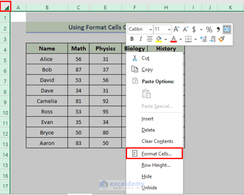Open the Calibri font name dropdown
This screenshot has width=244, height=195.
tap(151, 29)
